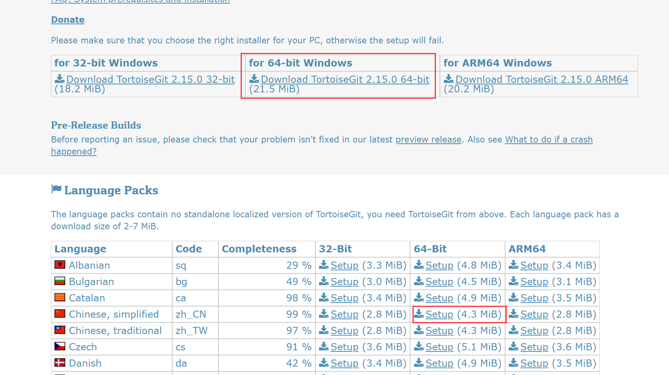Click Catalan 32-Bit Setup link
669x375 pixels.
pyautogui.click(x=344, y=298)
